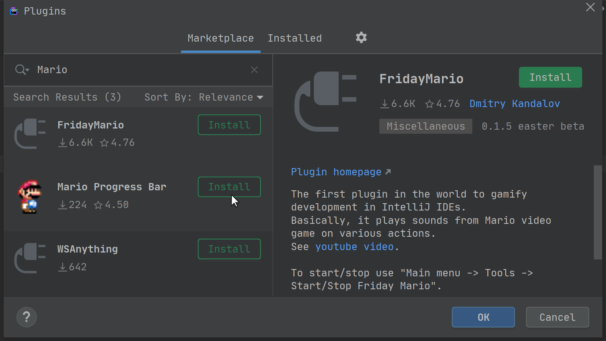The image size is (606, 341).
Task: Click the Mario Progress Bar thumbnail
Action: click(29, 197)
